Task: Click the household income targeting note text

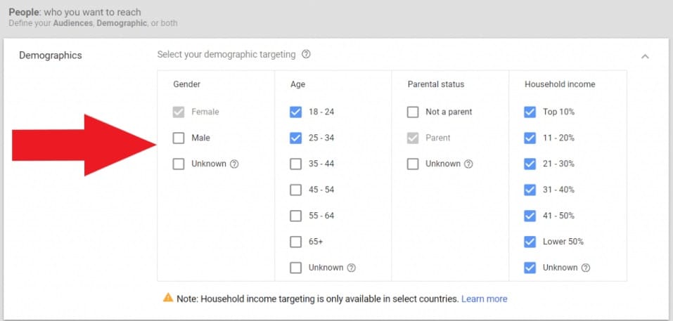Action: (318, 299)
